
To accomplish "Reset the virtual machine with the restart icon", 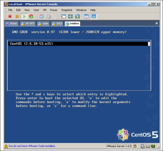I will pos(31,16).
